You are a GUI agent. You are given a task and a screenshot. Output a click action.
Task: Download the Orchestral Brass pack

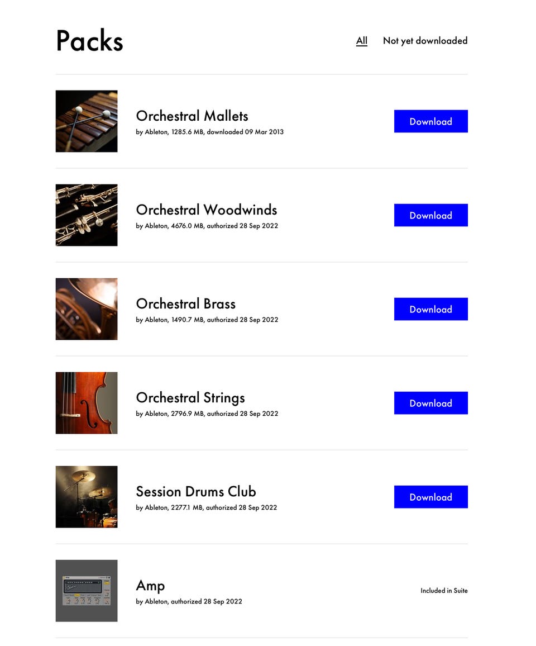point(430,309)
